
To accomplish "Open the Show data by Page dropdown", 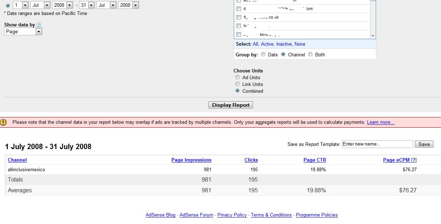I will point(39,32).
